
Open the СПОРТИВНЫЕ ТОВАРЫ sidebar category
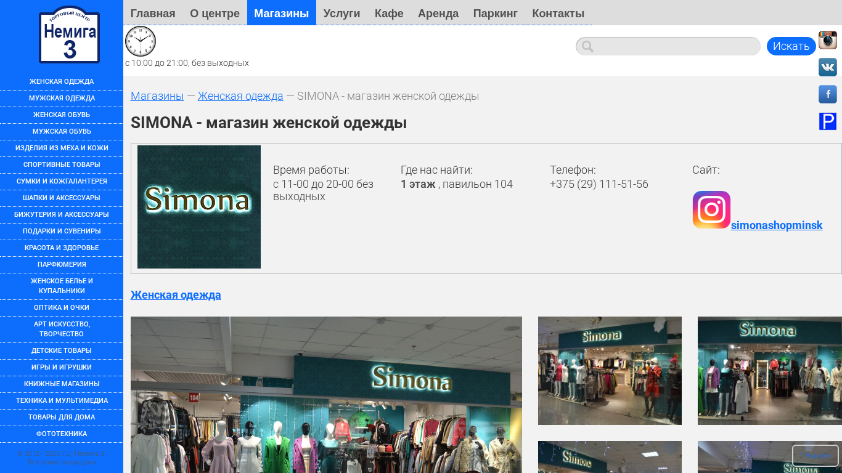click(x=62, y=165)
